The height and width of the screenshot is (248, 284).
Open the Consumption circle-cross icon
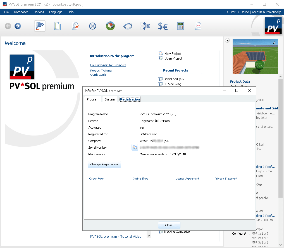coord(92,26)
